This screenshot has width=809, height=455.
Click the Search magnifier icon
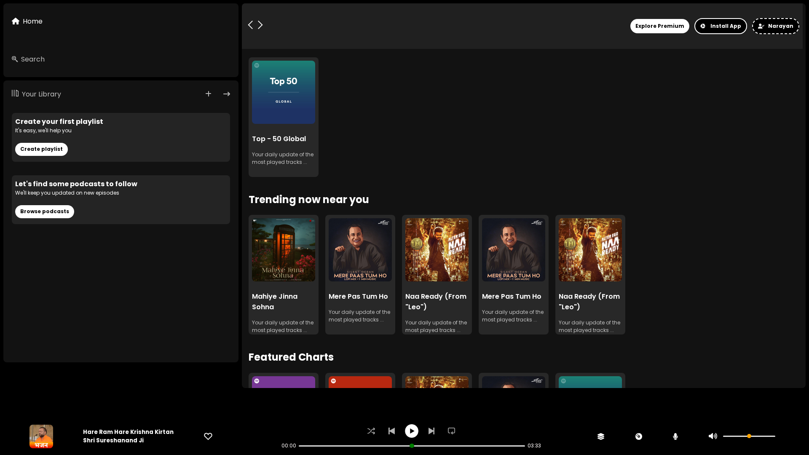pyautogui.click(x=15, y=59)
